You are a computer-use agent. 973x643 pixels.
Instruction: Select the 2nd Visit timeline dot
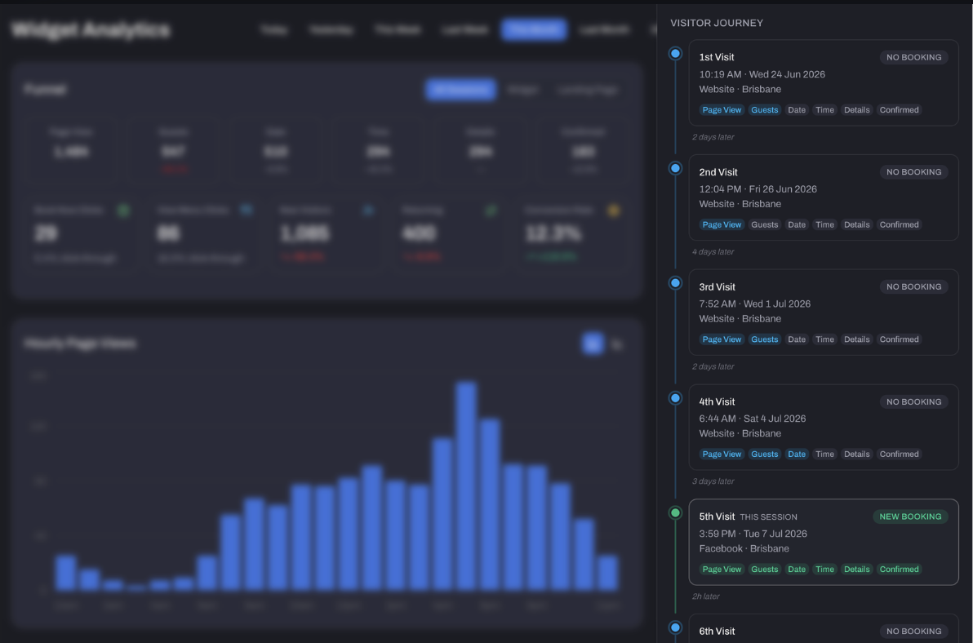[675, 168]
